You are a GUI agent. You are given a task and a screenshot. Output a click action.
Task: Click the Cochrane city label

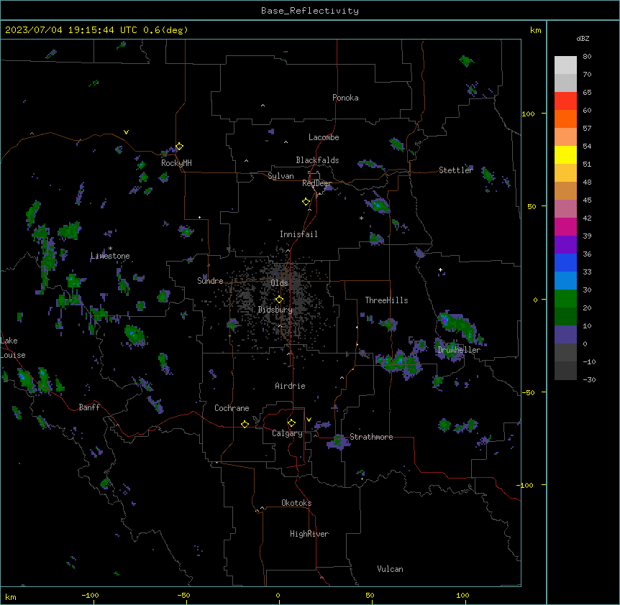[x=232, y=408]
